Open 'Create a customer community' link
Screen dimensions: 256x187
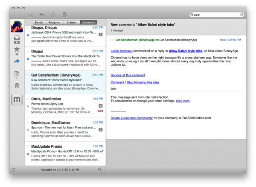pos(131,118)
